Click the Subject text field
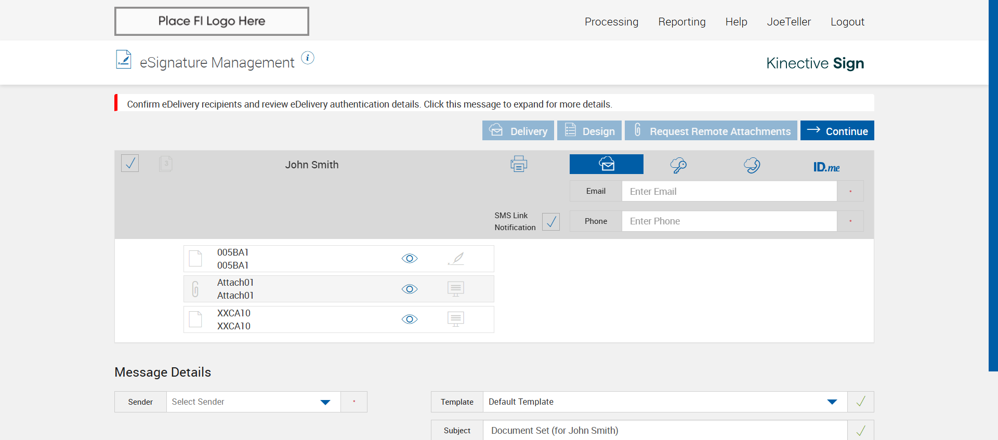 click(x=665, y=430)
